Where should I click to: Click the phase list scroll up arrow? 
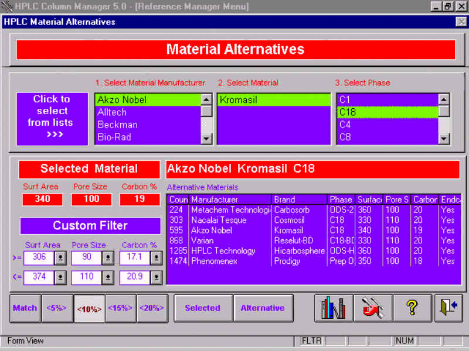(444, 99)
